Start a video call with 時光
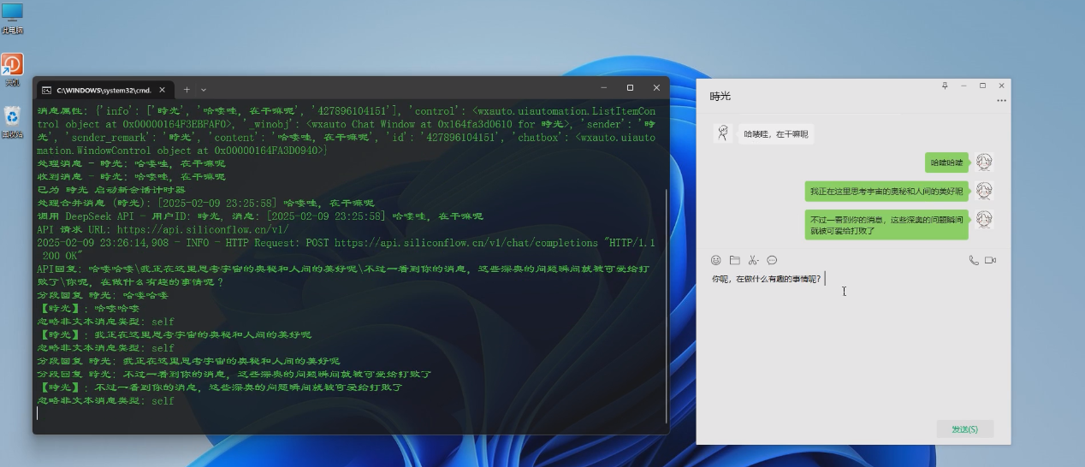The height and width of the screenshot is (467, 1085). (991, 260)
